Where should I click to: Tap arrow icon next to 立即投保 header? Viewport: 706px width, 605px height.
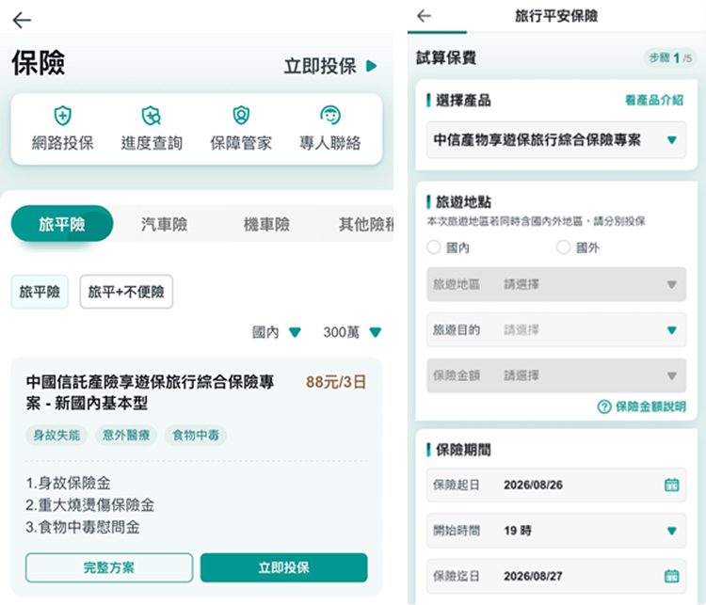372,66
